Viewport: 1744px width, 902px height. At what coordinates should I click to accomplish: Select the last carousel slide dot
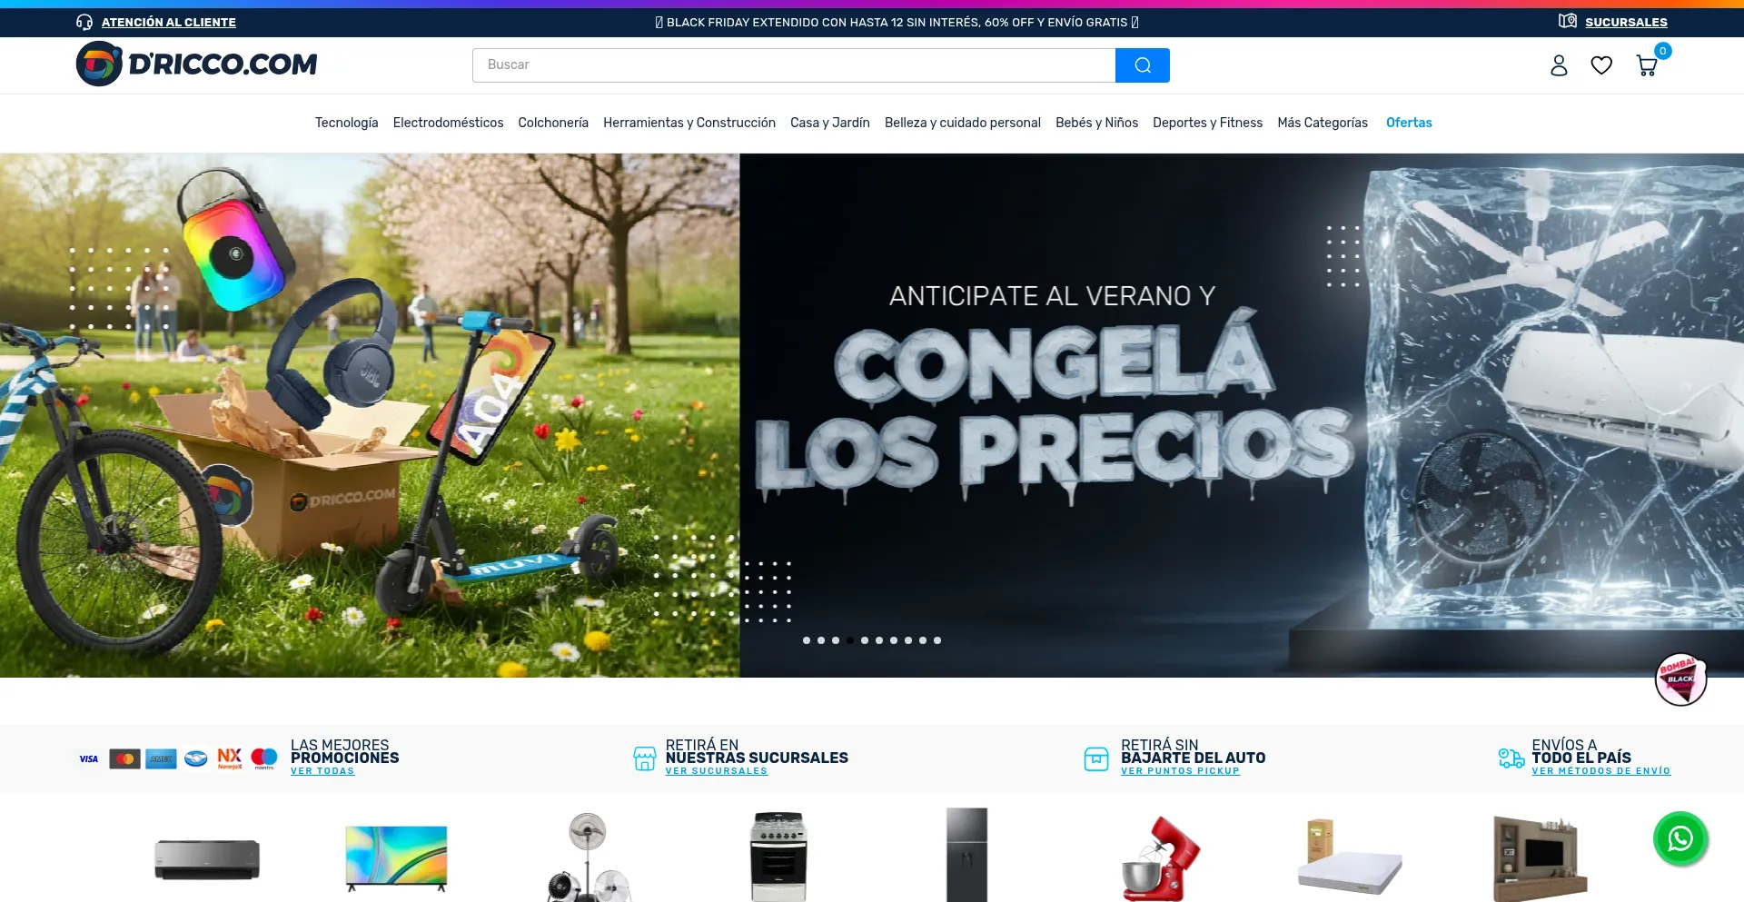coord(937,640)
